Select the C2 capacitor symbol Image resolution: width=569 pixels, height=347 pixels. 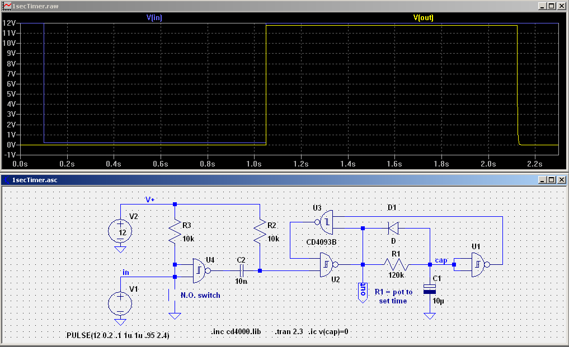click(241, 271)
